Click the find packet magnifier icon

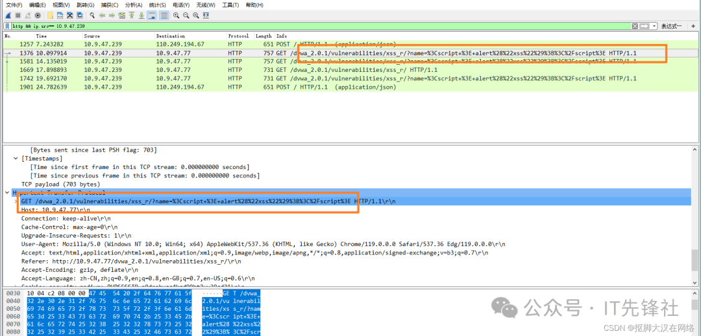(93, 15)
